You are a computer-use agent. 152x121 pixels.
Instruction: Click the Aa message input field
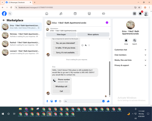(83, 101)
